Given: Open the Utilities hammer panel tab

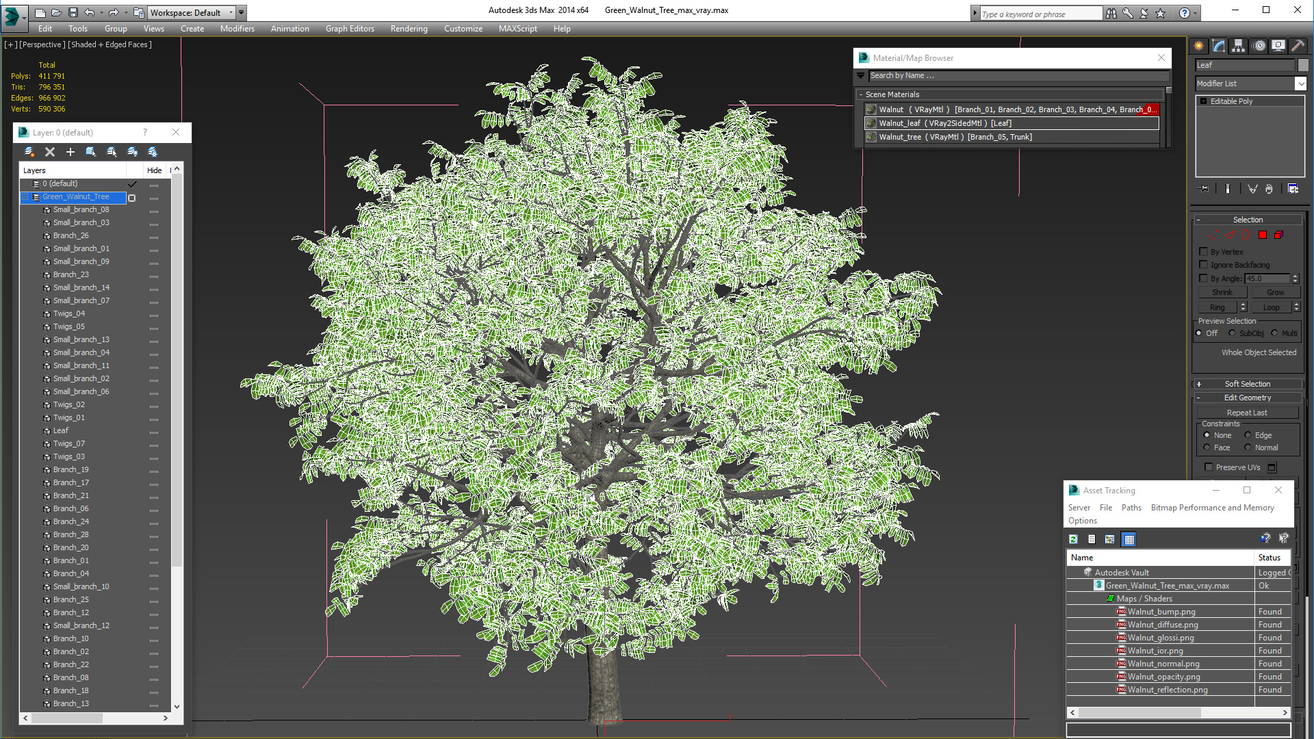Looking at the screenshot, I should [x=1298, y=46].
